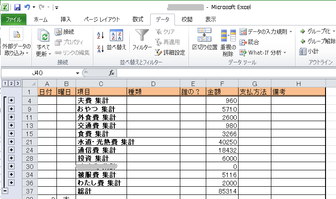Click リンクの編集 button
The image size is (336, 199).
point(72,52)
